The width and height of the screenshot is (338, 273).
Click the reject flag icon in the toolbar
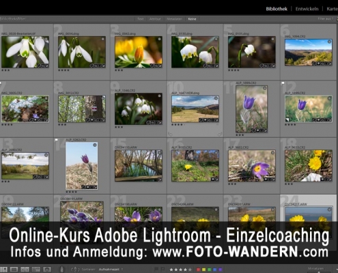tap(163, 270)
